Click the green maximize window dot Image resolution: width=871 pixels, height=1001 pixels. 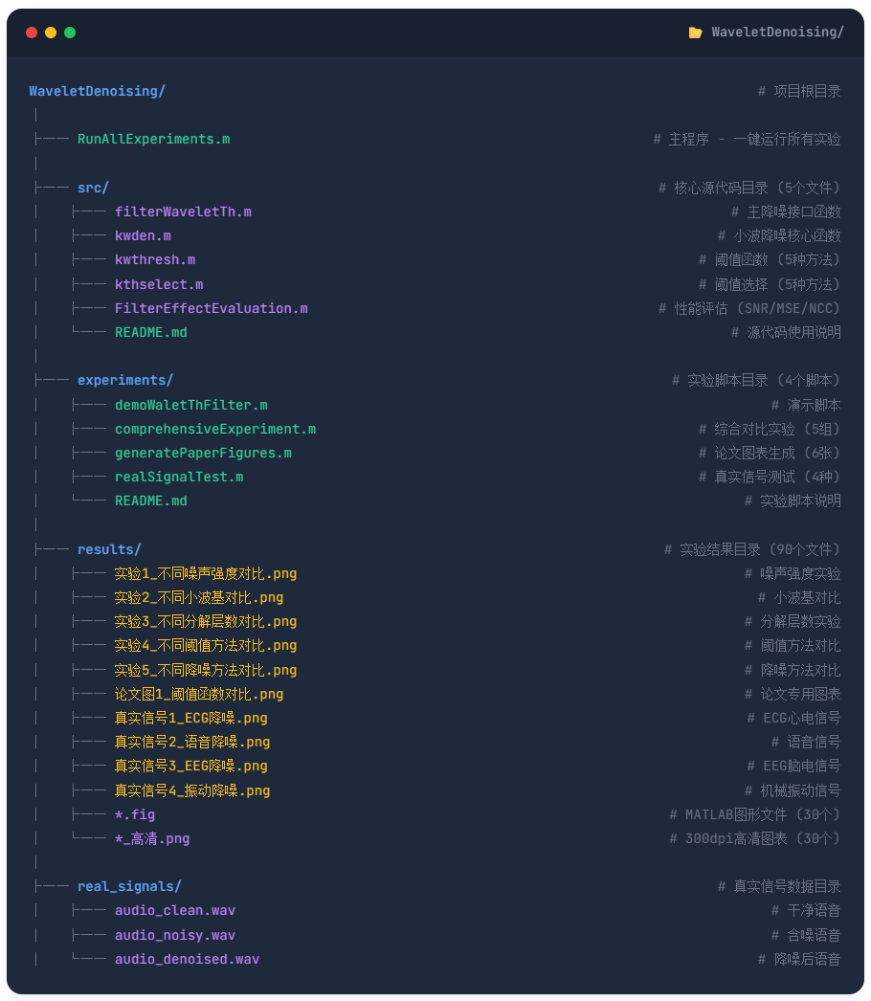click(x=70, y=33)
